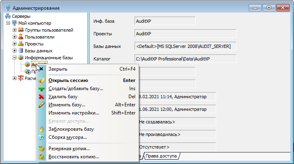Expand the Пользователи node
The image size is (294, 164).
(14, 37)
